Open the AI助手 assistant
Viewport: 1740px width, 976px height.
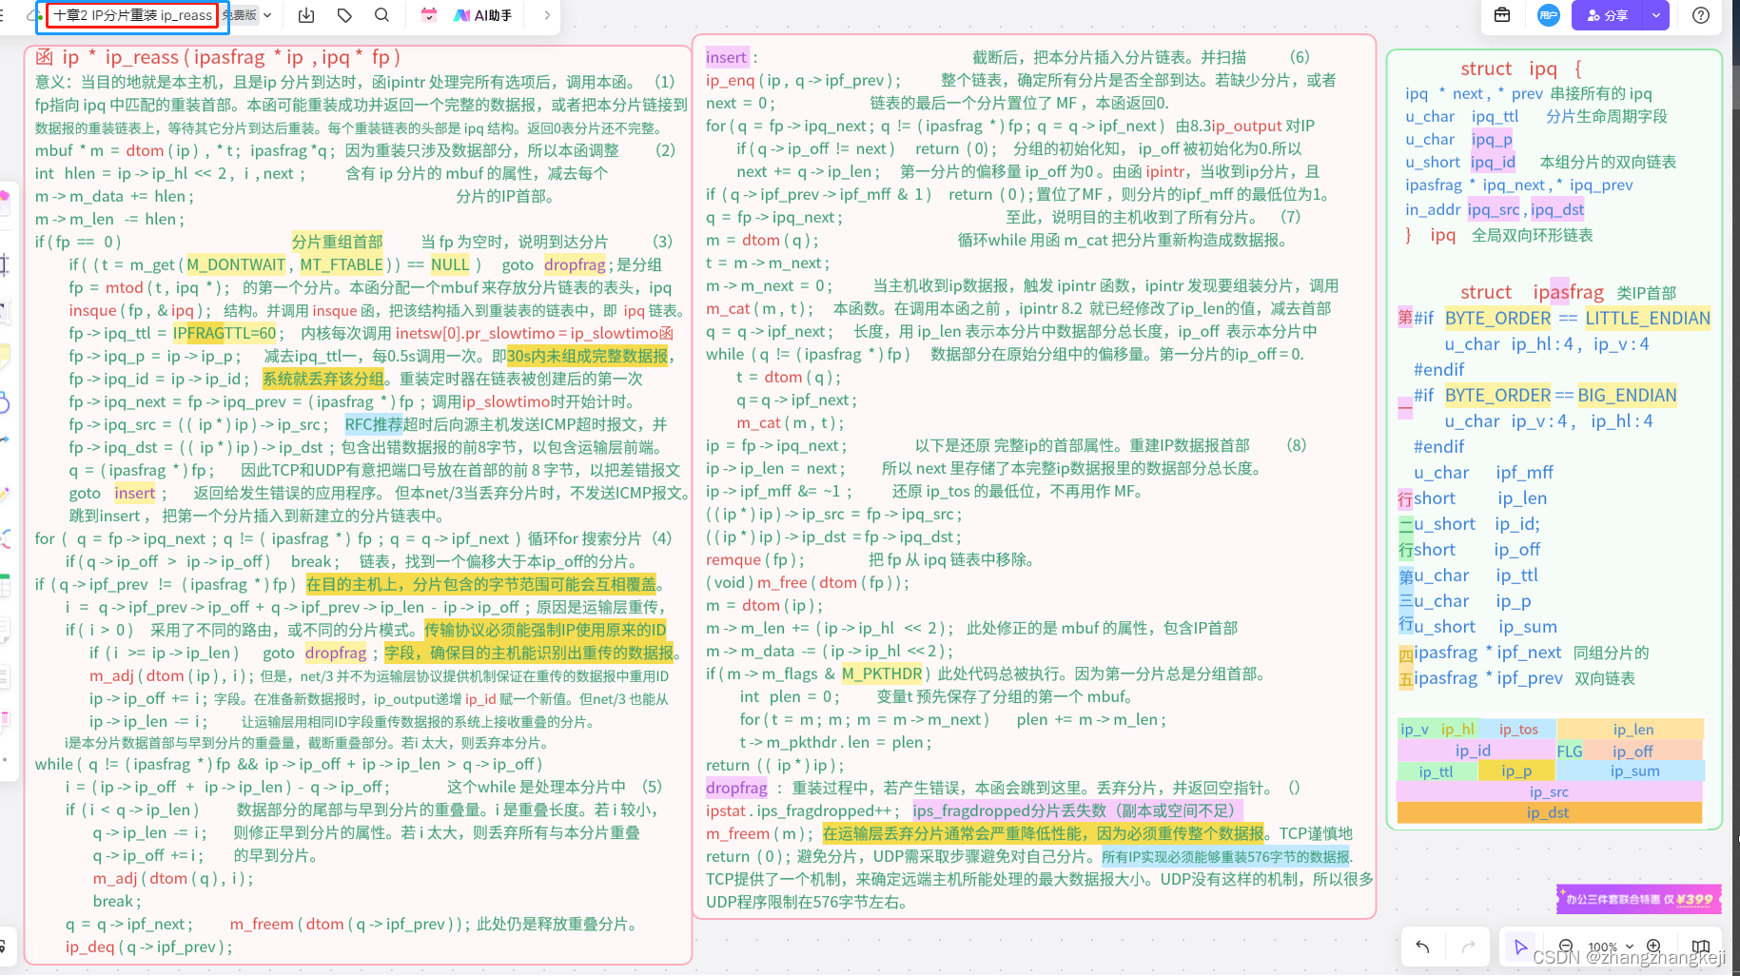pyautogui.click(x=483, y=15)
